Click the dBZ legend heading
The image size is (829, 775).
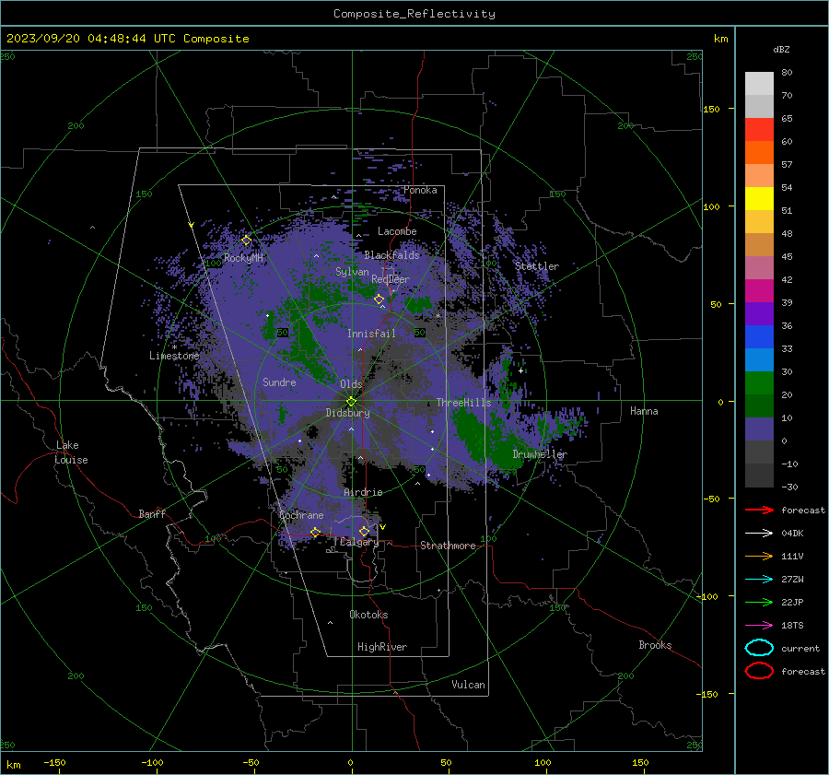[x=781, y=49]
